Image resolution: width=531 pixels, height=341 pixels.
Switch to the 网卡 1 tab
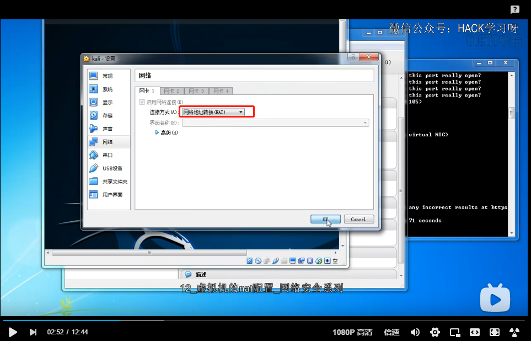147,91
